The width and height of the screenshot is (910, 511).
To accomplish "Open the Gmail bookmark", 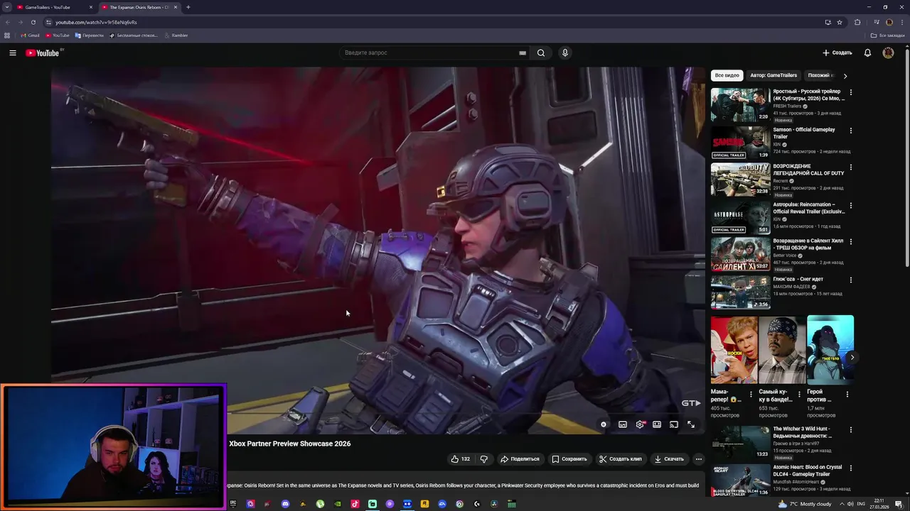I will (30, 35).
